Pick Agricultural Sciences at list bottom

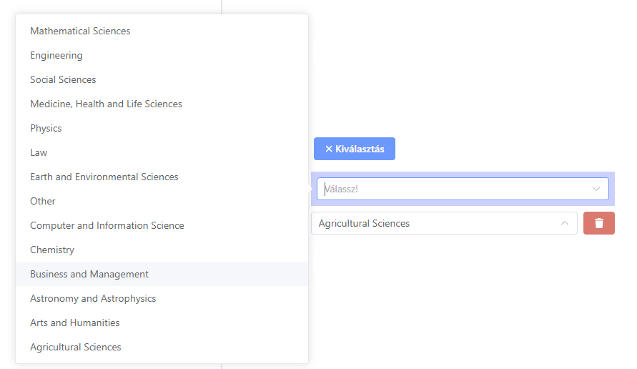tap(162, 347)
